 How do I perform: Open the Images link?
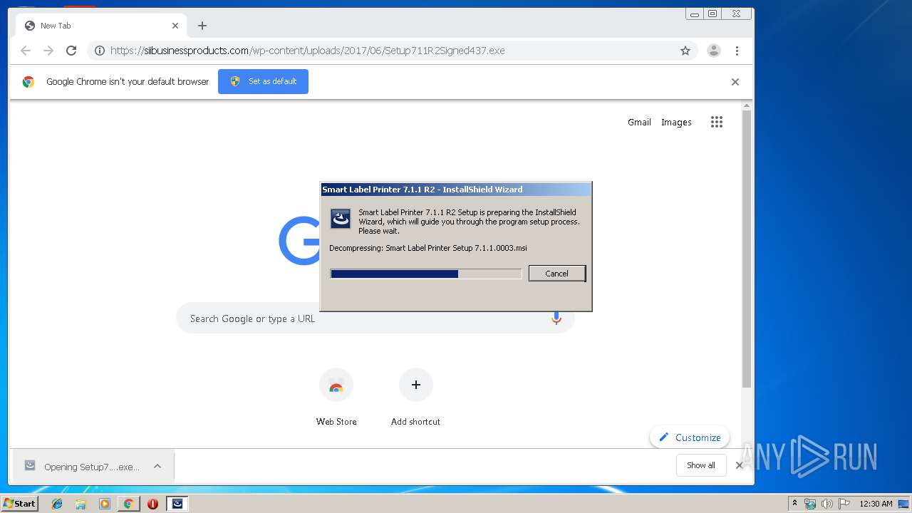pos(676,122)
